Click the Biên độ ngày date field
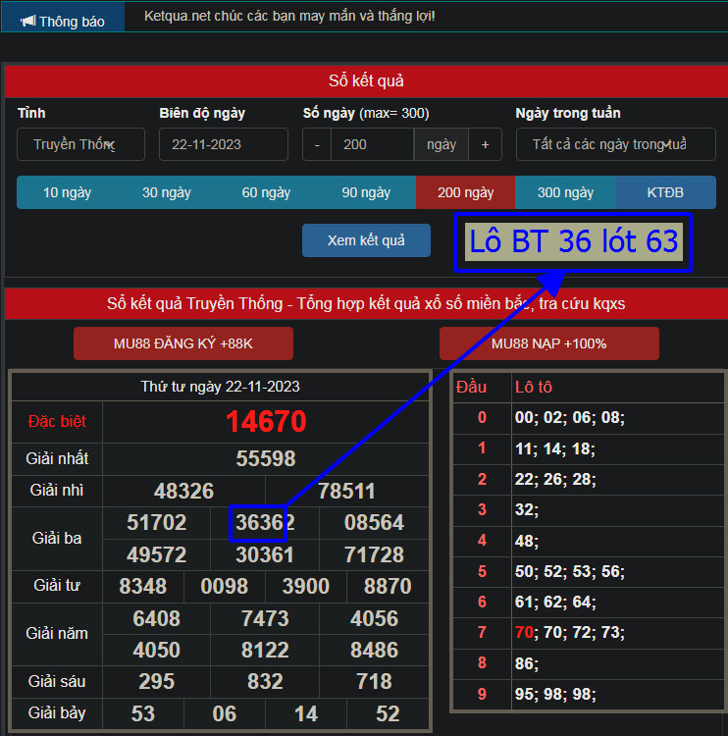 point(223,144)
